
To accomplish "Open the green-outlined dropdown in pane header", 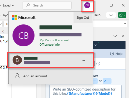I will (96, 45).
